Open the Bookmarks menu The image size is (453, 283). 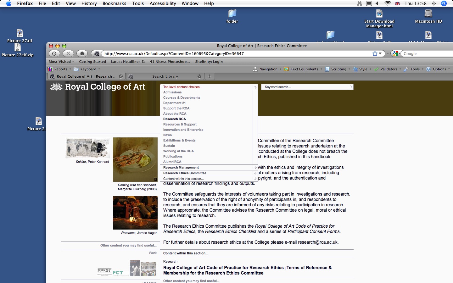(114, 3)
